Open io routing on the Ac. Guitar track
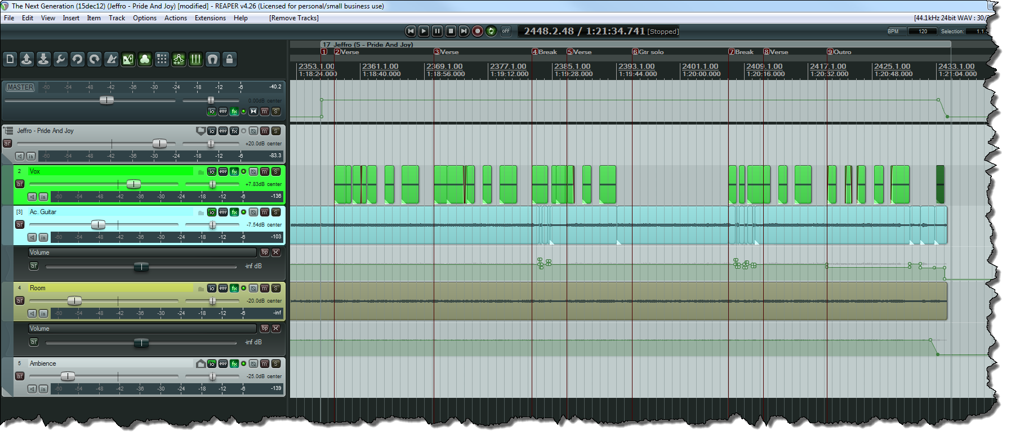 coord(212,212)
